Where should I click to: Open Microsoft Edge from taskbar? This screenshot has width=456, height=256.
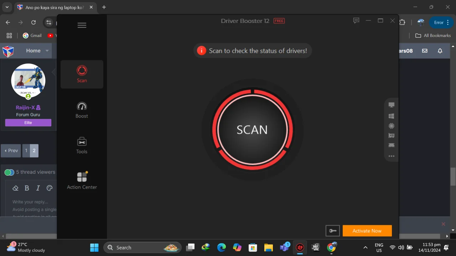[222, 247]
